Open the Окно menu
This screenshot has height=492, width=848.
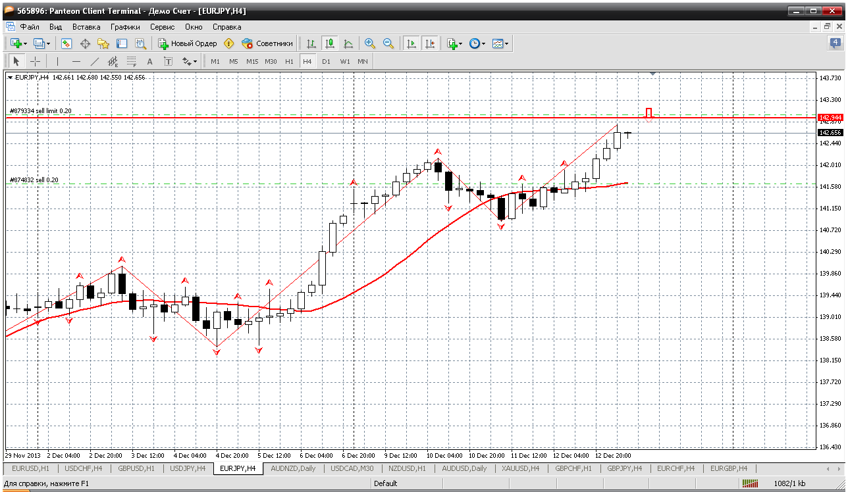[x=194, y=27]
